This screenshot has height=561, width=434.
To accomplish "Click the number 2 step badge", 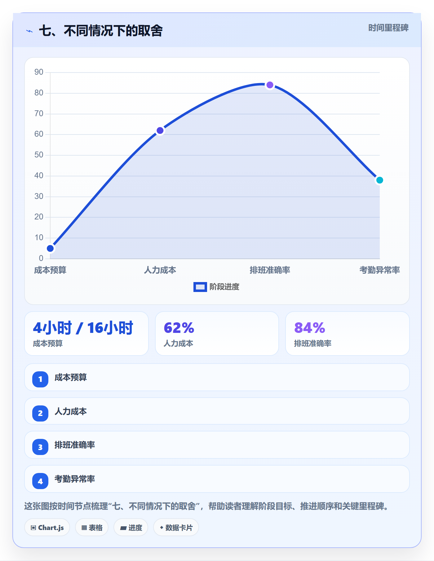I will (x=40, y=413).
